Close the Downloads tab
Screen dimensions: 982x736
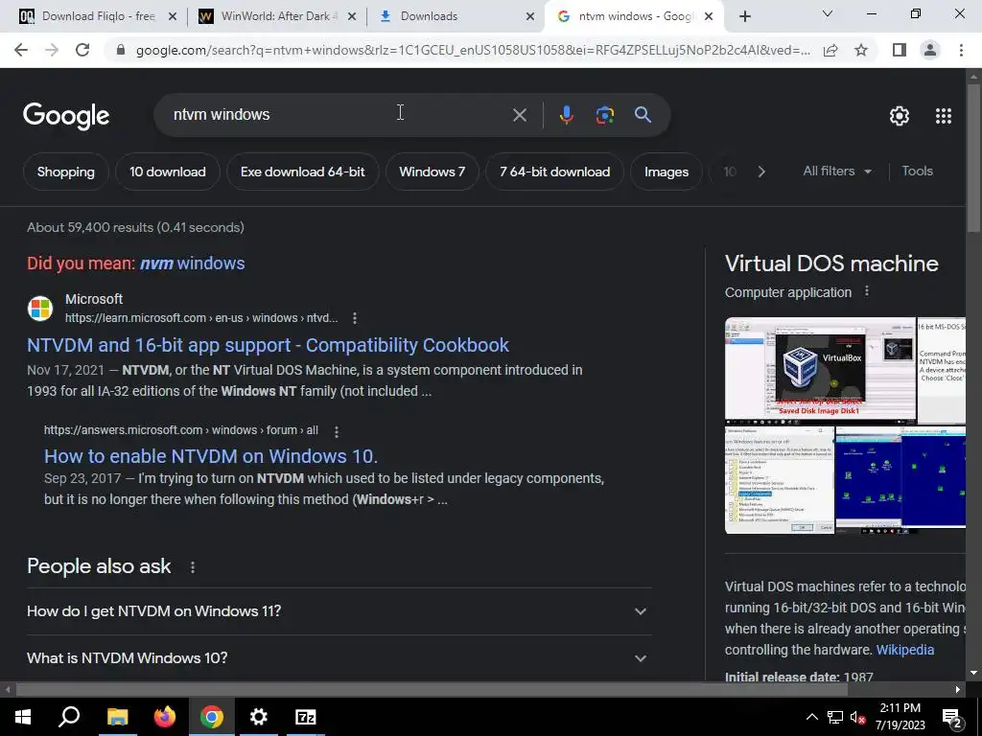click(529, 16)
